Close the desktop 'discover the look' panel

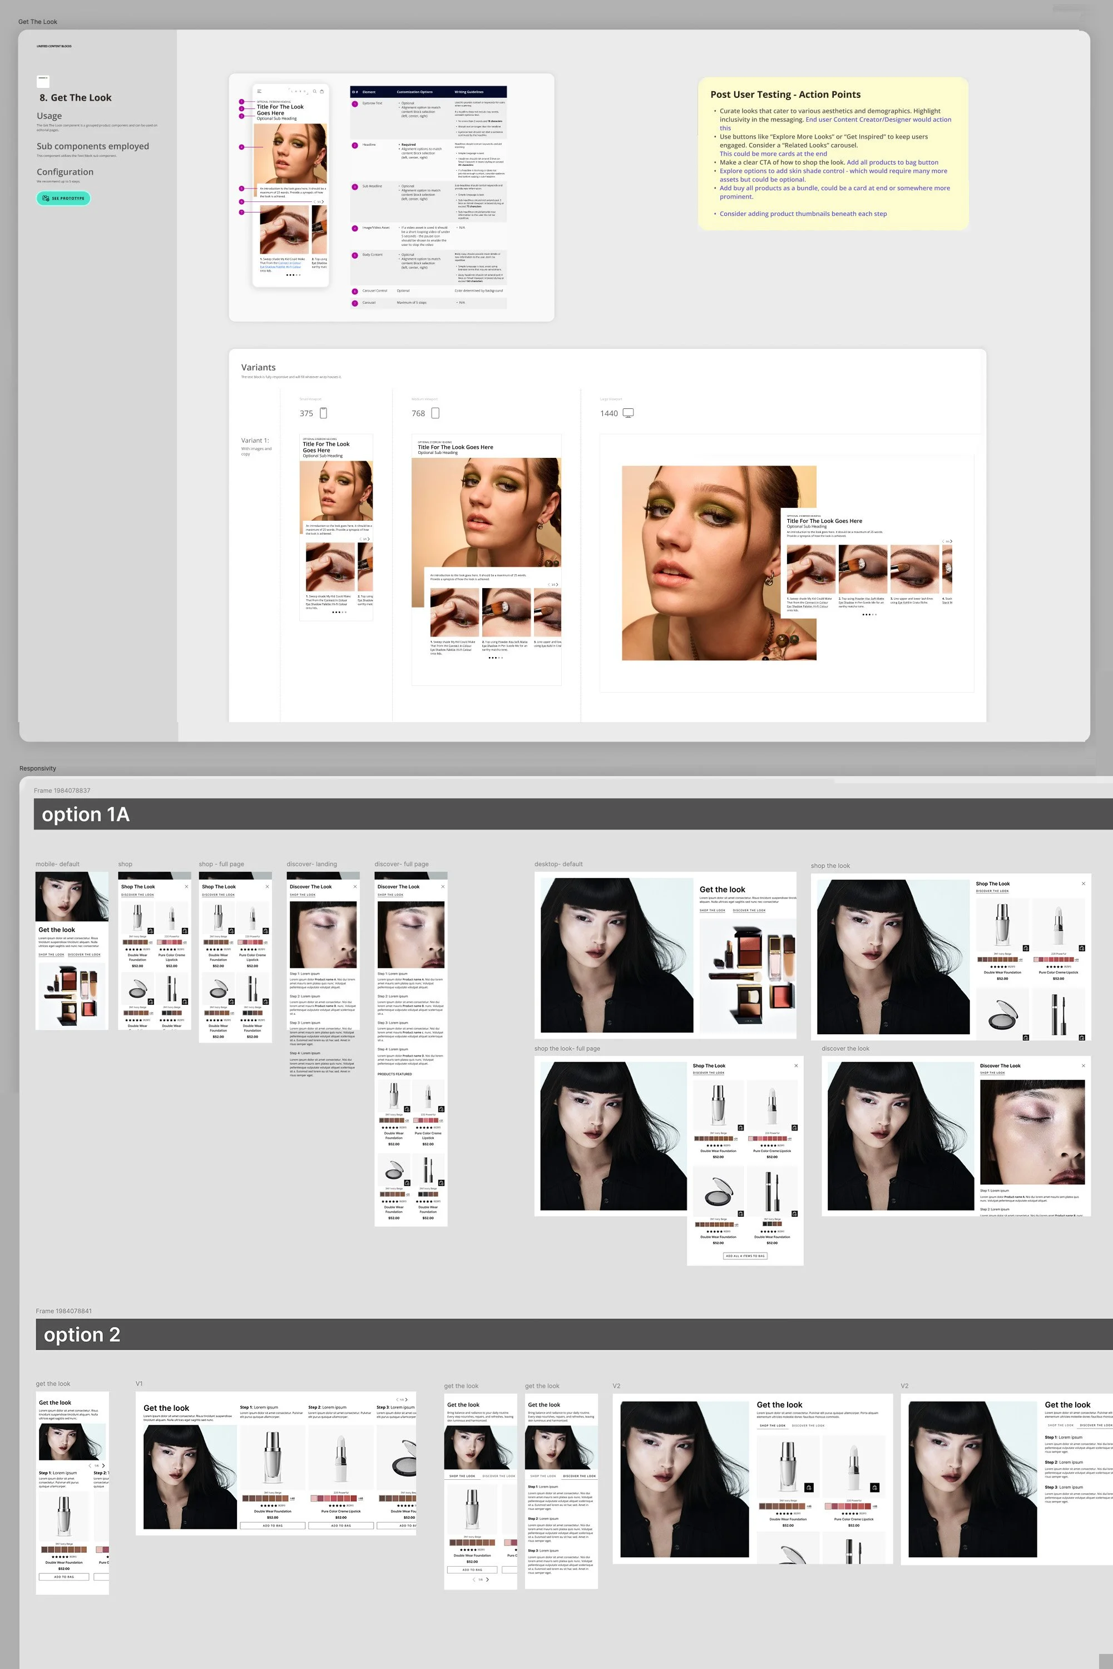[1083, 1065]
